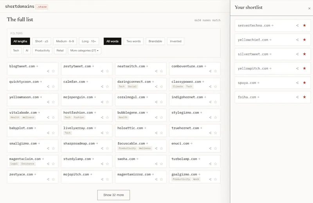313x203 pixels.
Task: Star coralmogul.com domain
Action: (162, 102)
